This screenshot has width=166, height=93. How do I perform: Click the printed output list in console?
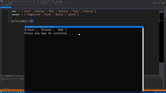coord(46,30)
